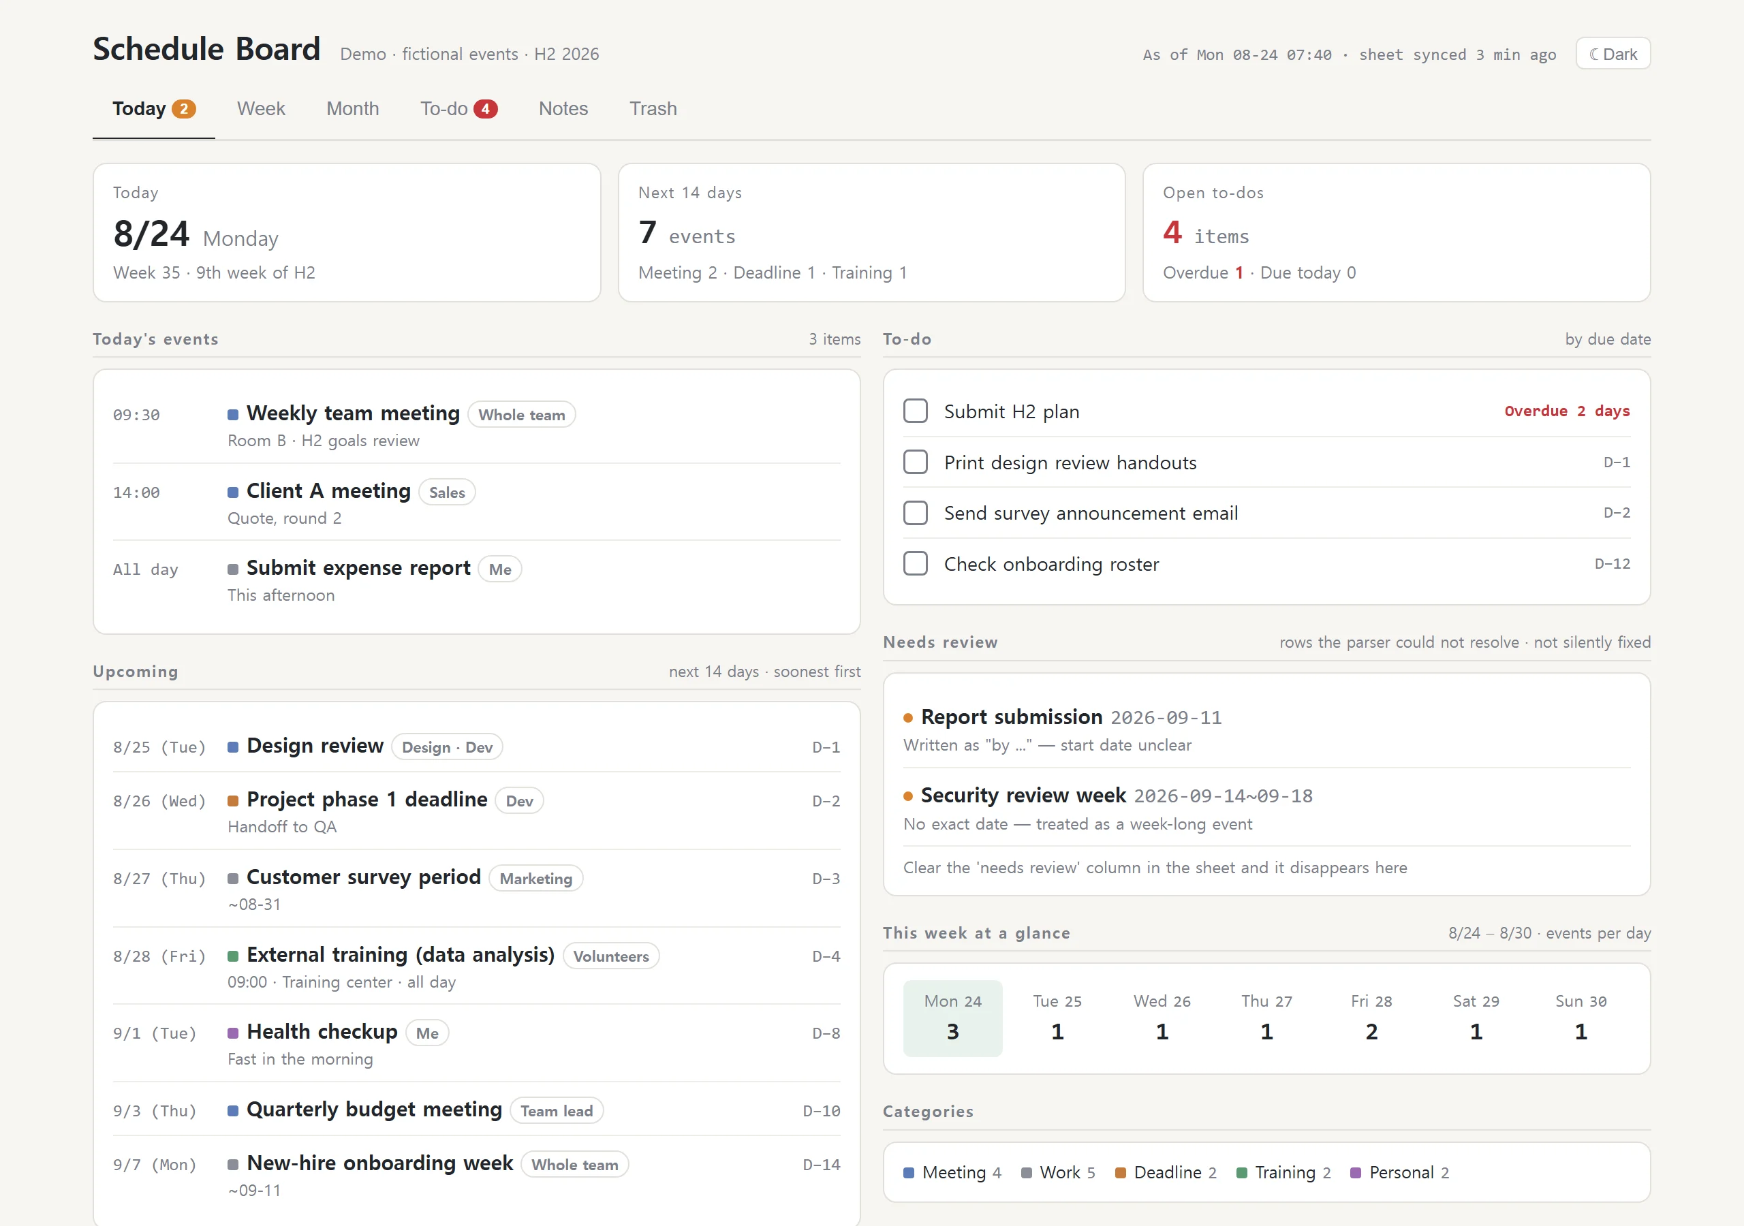Click the Whole team tag on Weekly team meeting
1744x1226 pixels.
(x=522, y=415)
